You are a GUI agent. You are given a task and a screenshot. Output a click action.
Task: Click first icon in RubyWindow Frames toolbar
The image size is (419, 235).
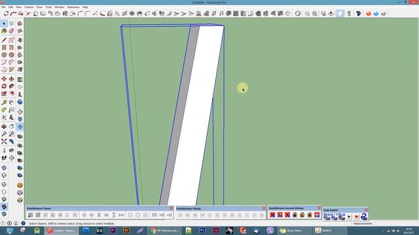point(31,215)
